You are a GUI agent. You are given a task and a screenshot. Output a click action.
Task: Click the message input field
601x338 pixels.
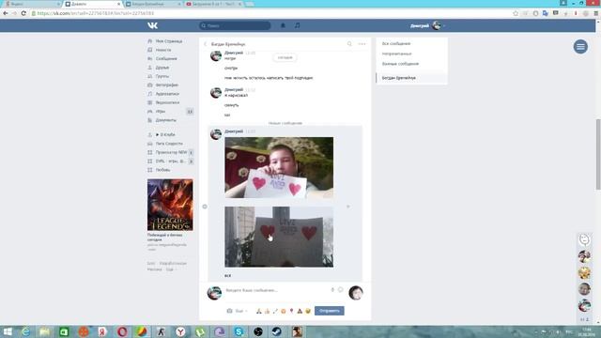pos(277,290)
